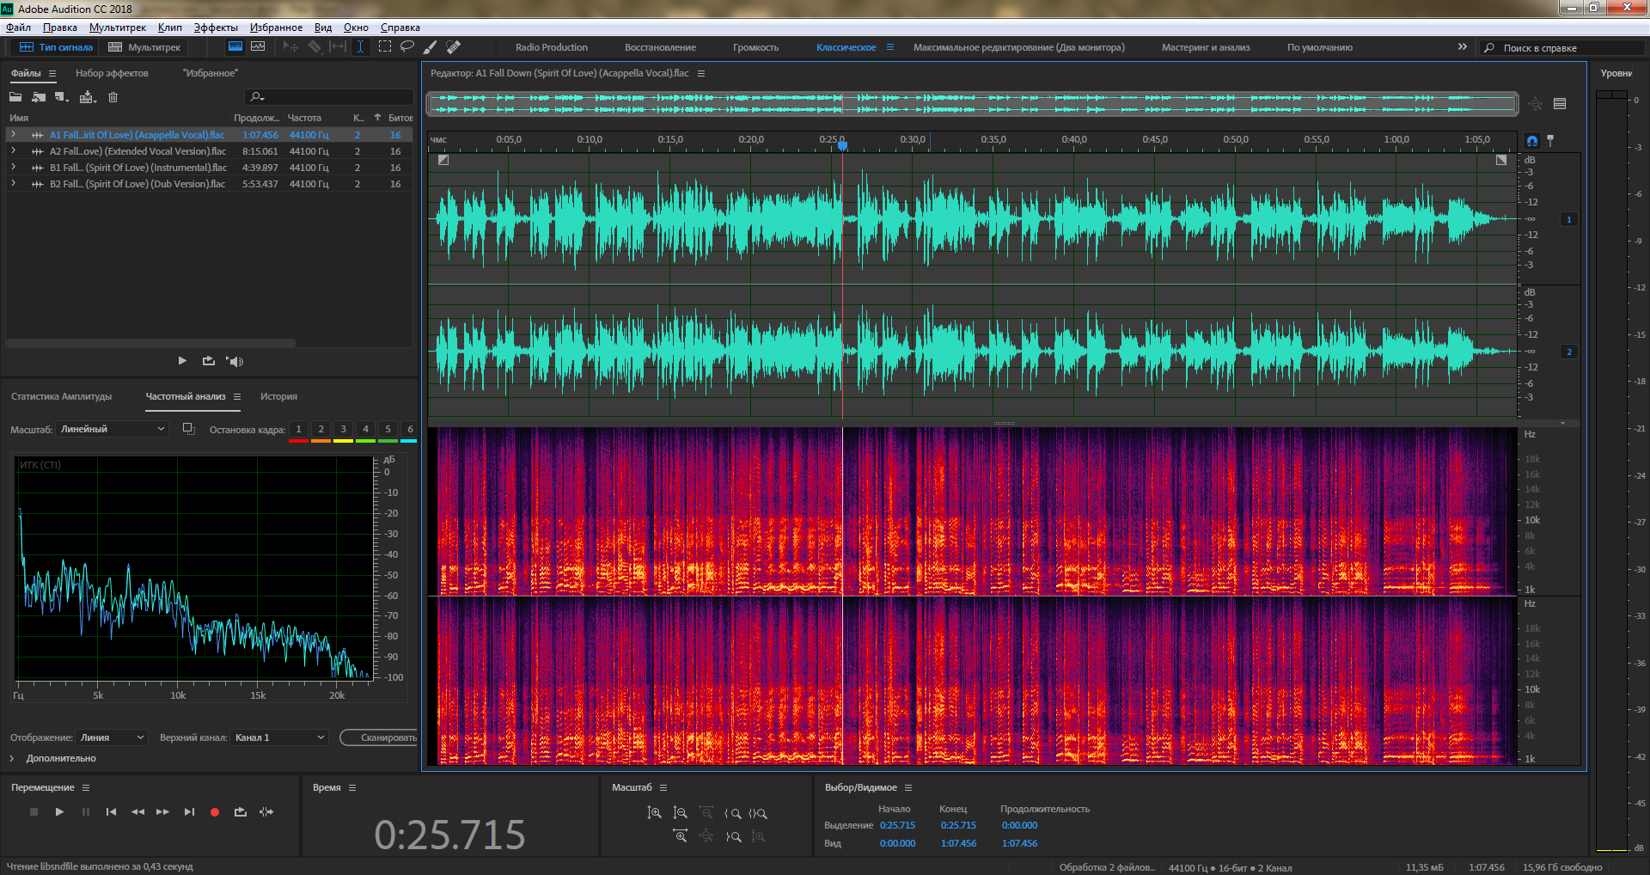Toggle channel 2 enable button

1568,352
